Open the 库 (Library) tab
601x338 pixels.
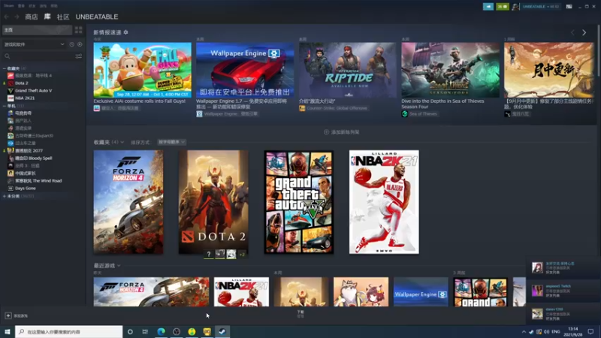click(x=47, y=17)
